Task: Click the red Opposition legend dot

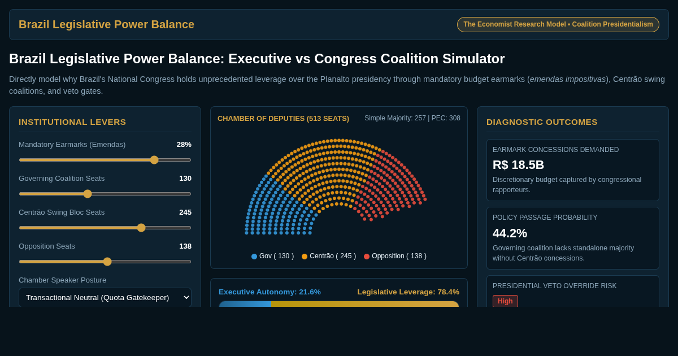Action: pyautogui.click(x=367, y=257)
